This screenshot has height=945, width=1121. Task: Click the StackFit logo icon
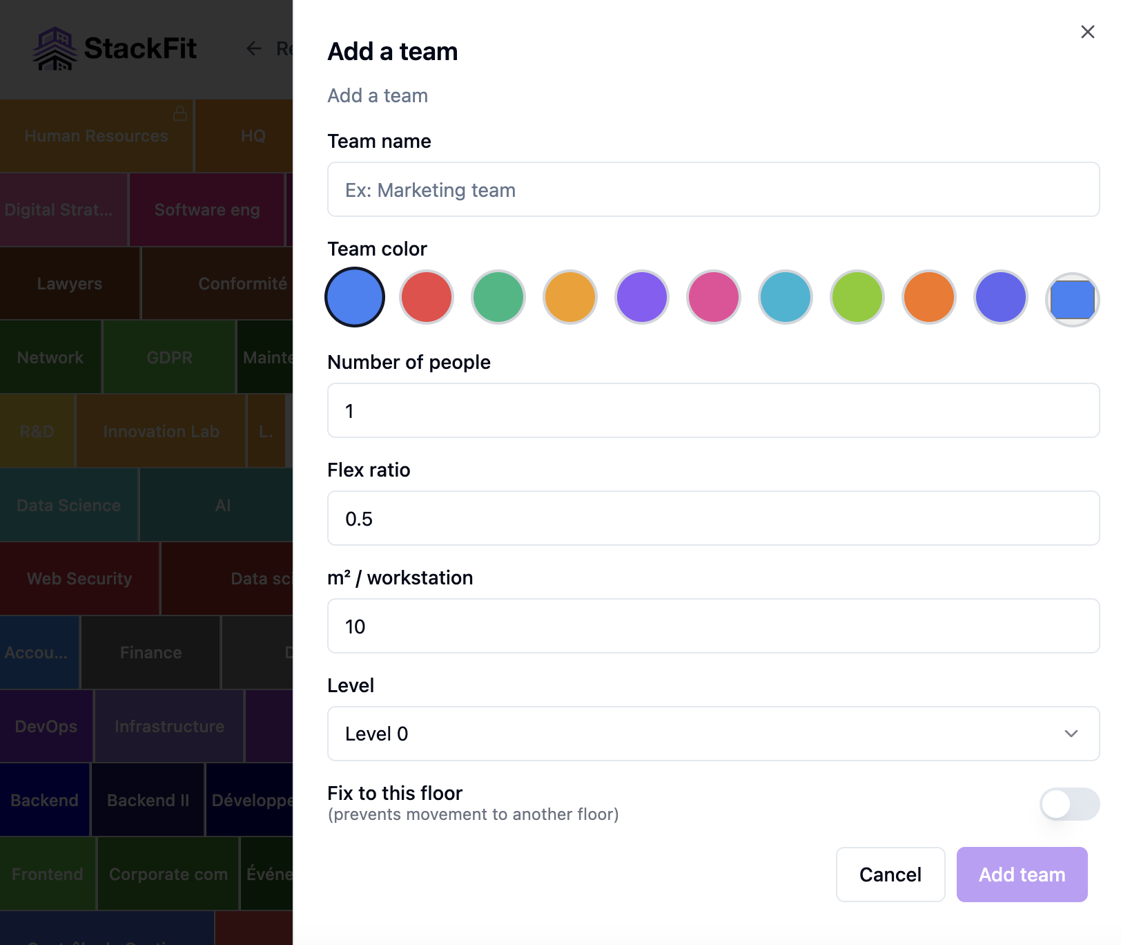tap(55, 48)
